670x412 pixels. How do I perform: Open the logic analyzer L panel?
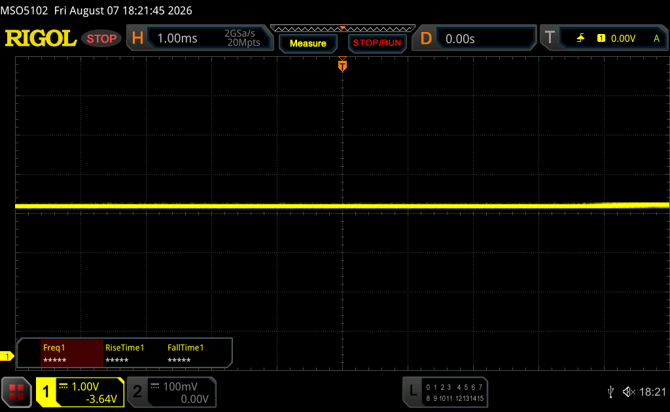coord(445,392)
